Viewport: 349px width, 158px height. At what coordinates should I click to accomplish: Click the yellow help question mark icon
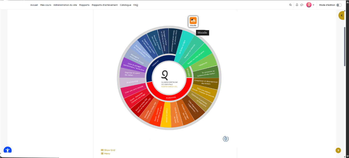click(x=338, y=150)
